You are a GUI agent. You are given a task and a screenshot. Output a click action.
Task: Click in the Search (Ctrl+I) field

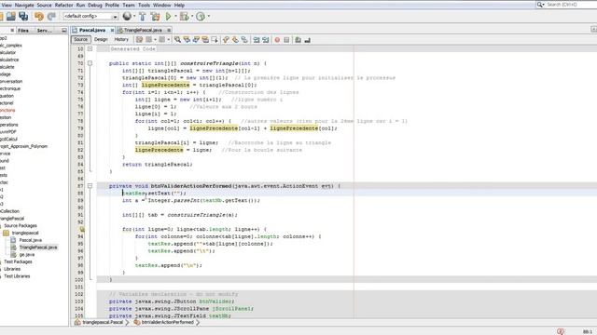click(571, 5)
